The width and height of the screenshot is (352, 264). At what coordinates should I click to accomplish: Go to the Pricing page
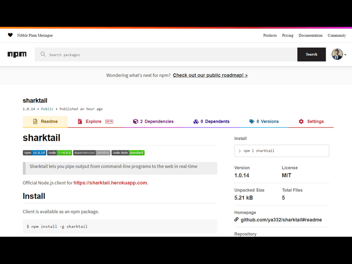point(288,35)
